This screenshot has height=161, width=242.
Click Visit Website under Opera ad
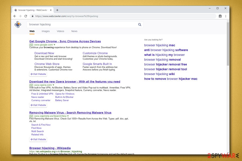click(38, 105)
